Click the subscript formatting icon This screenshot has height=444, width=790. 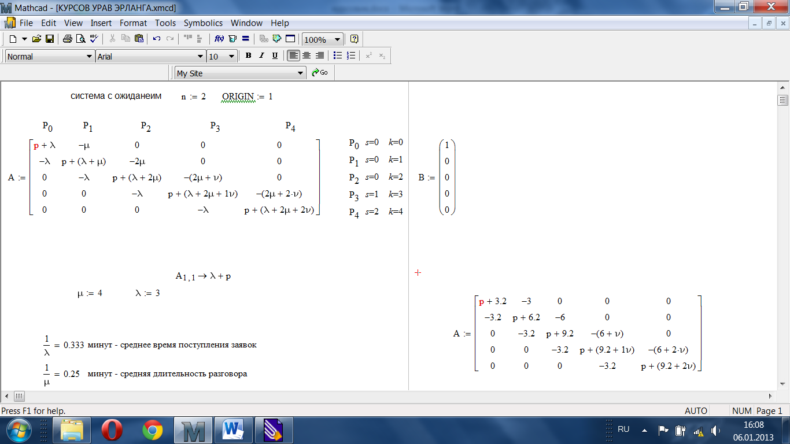click(x=382, y=56)
